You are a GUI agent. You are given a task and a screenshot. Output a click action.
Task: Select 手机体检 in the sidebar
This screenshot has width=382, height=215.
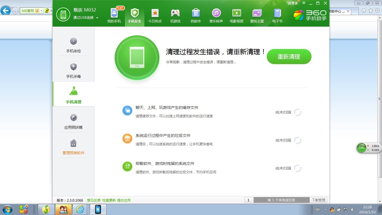point(74,45)
